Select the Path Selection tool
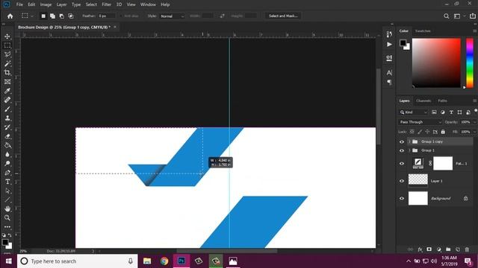478x268 pixels. click(7, 191)
